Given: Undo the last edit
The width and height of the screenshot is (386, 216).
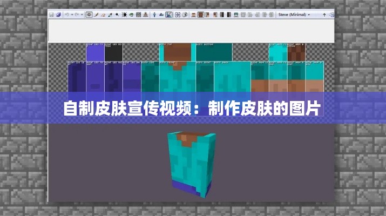Looking at the screenshot, I should point(67,15).
